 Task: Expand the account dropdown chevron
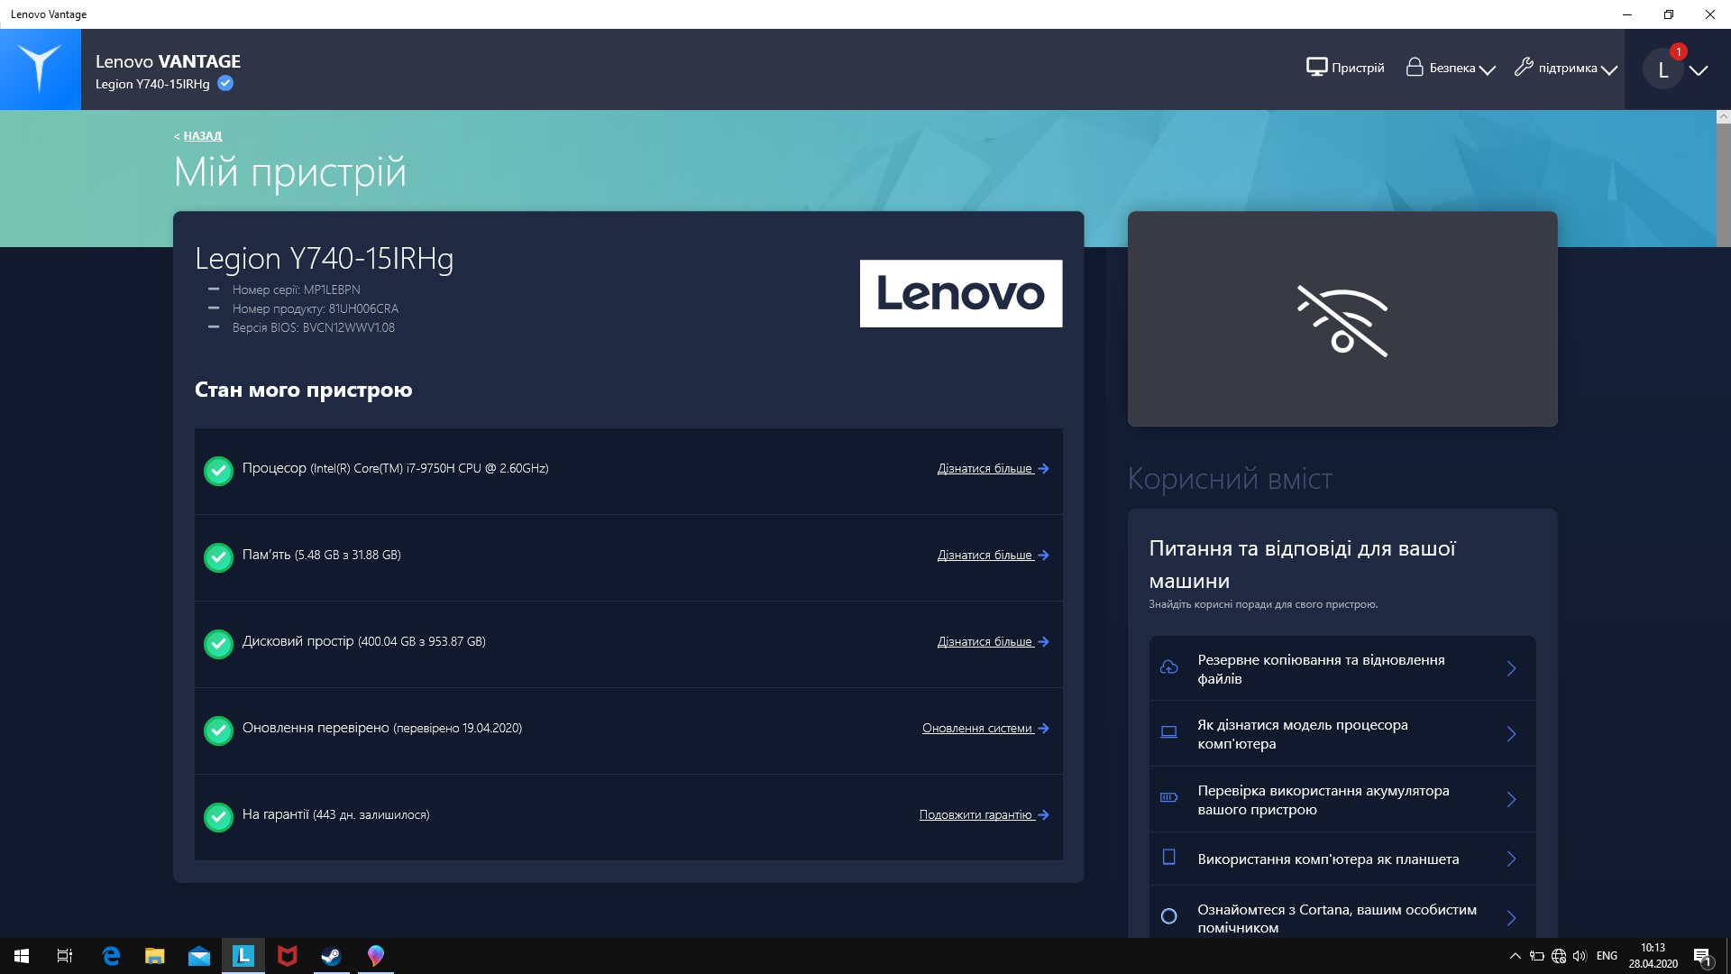[1699, 70]
